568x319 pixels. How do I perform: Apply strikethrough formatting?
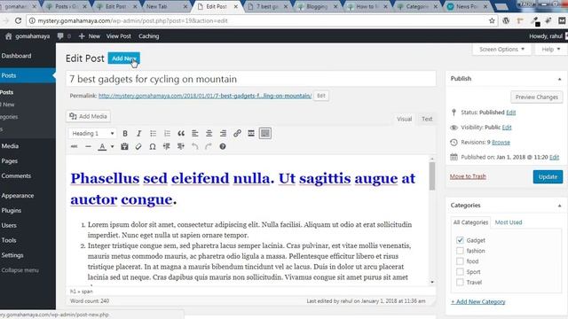point(75,146)
